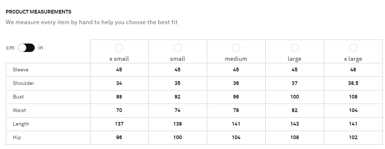This screenshot has height=149, width=385.
Task: Click the Product Measurements heading
Action: pyautogui.click(x=38, y=12)
